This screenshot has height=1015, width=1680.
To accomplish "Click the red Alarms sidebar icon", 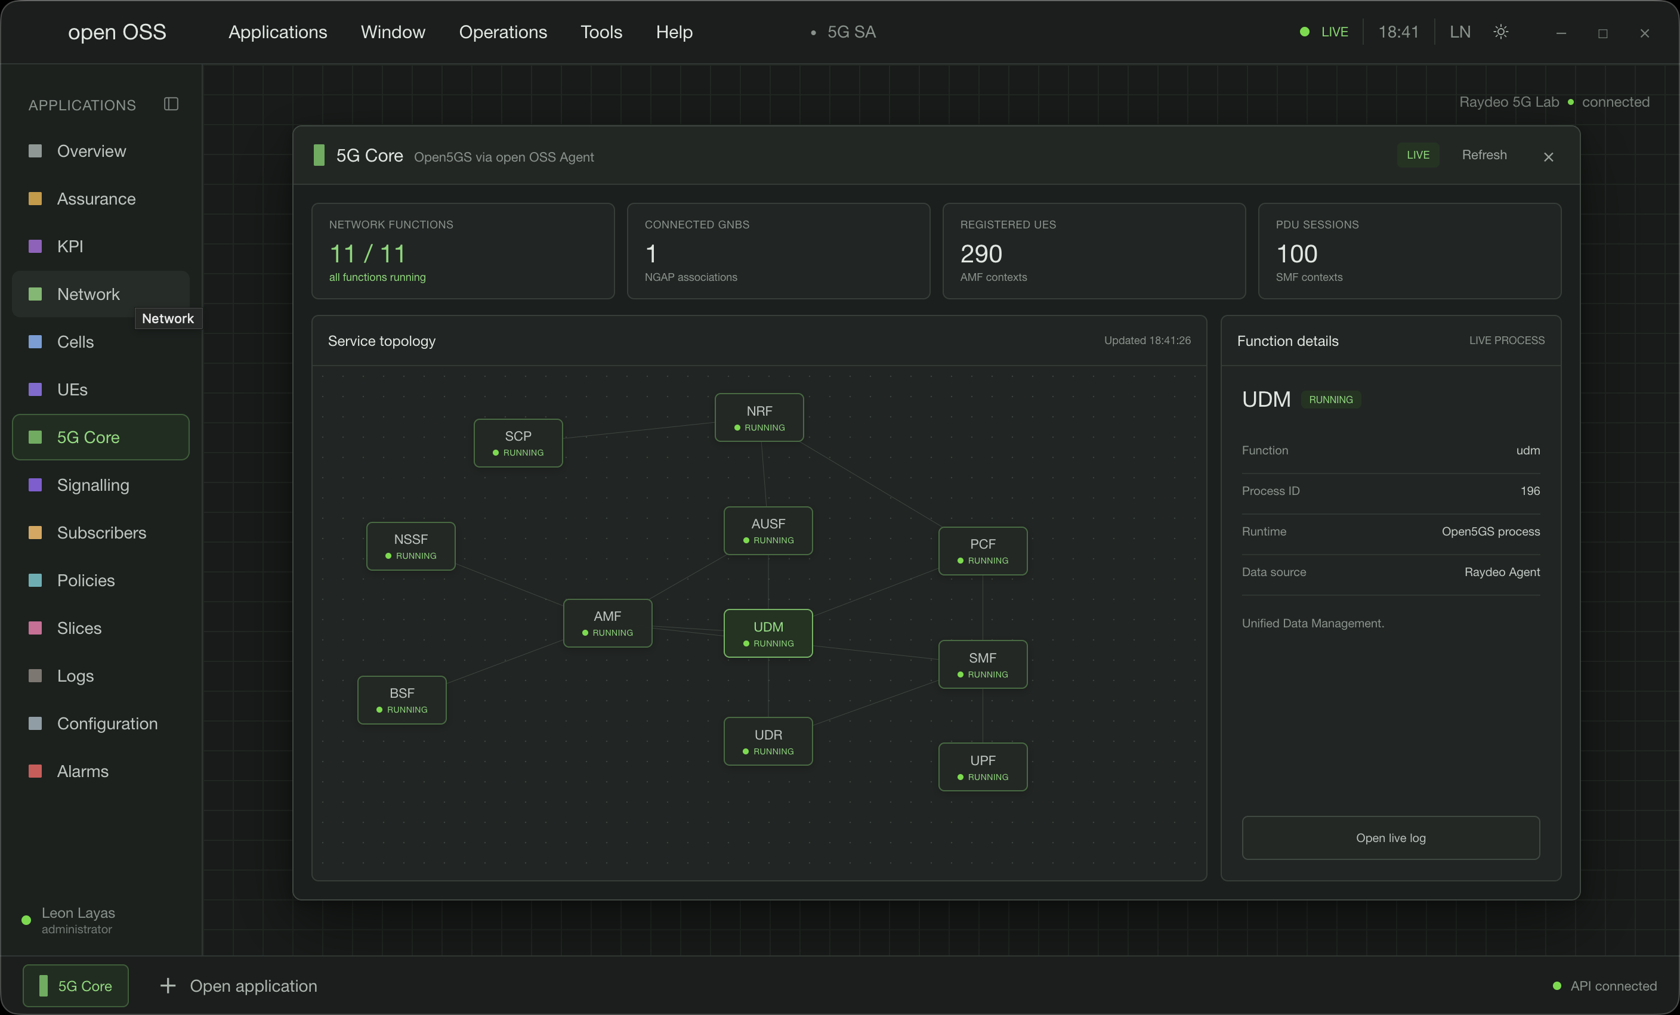I will pos(35,771).
